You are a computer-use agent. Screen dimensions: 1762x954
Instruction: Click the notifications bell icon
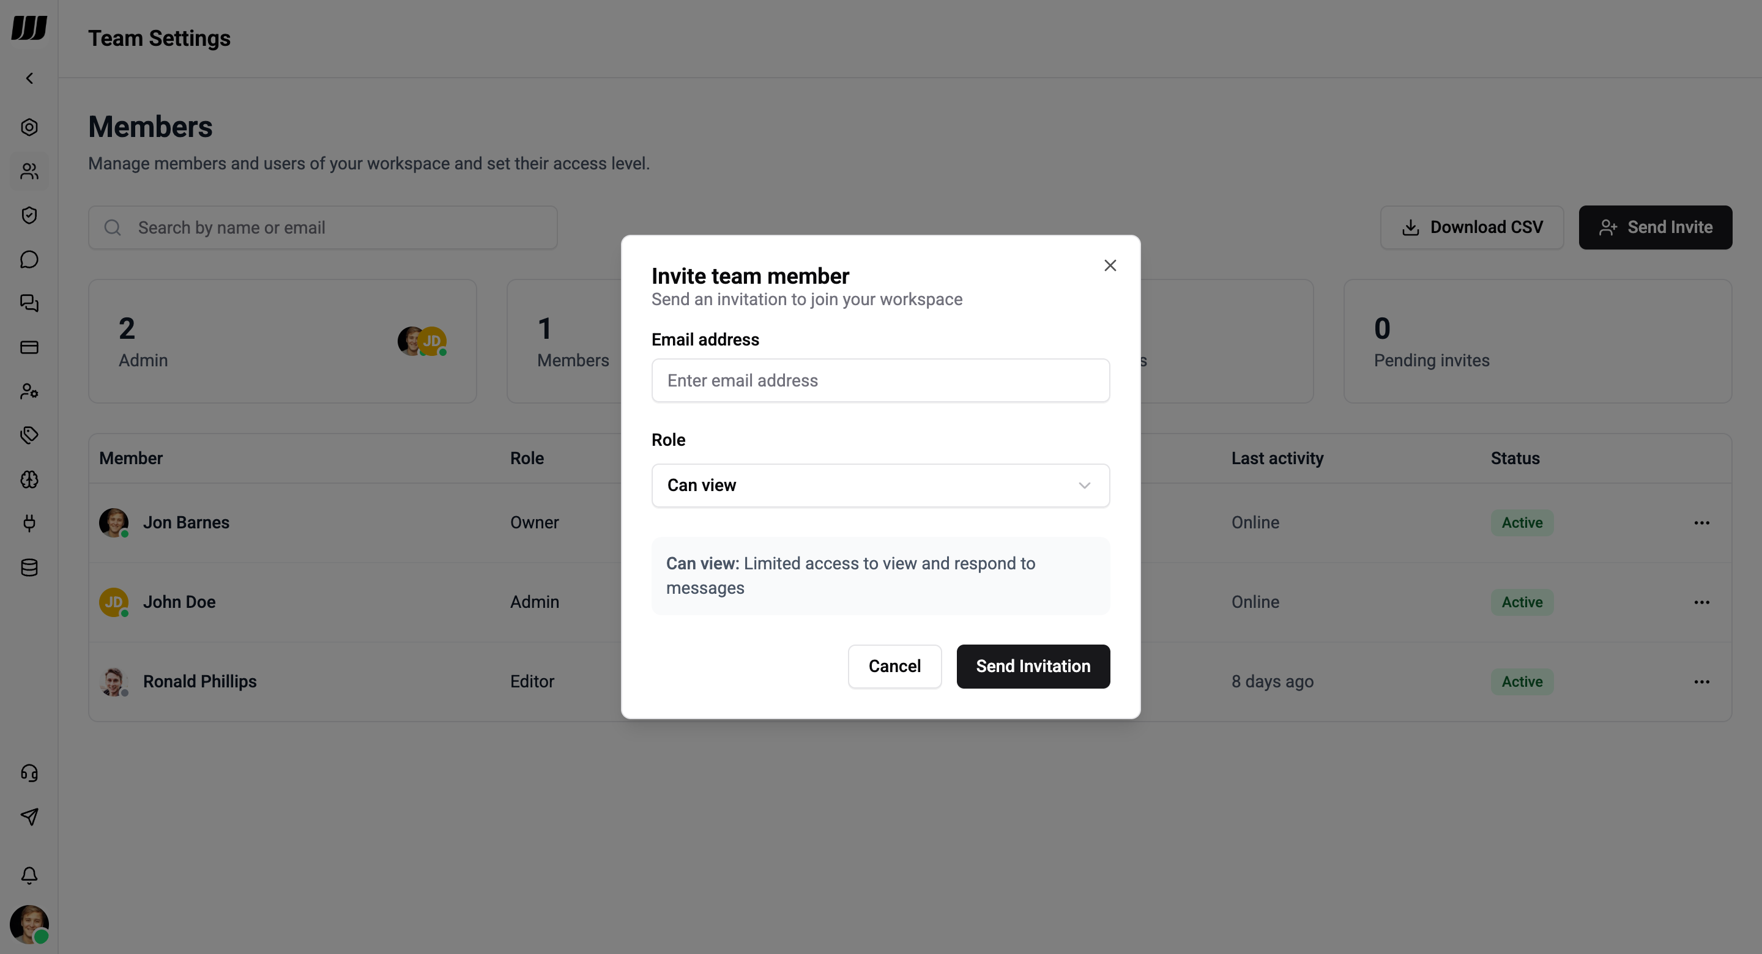coord(29,875)
